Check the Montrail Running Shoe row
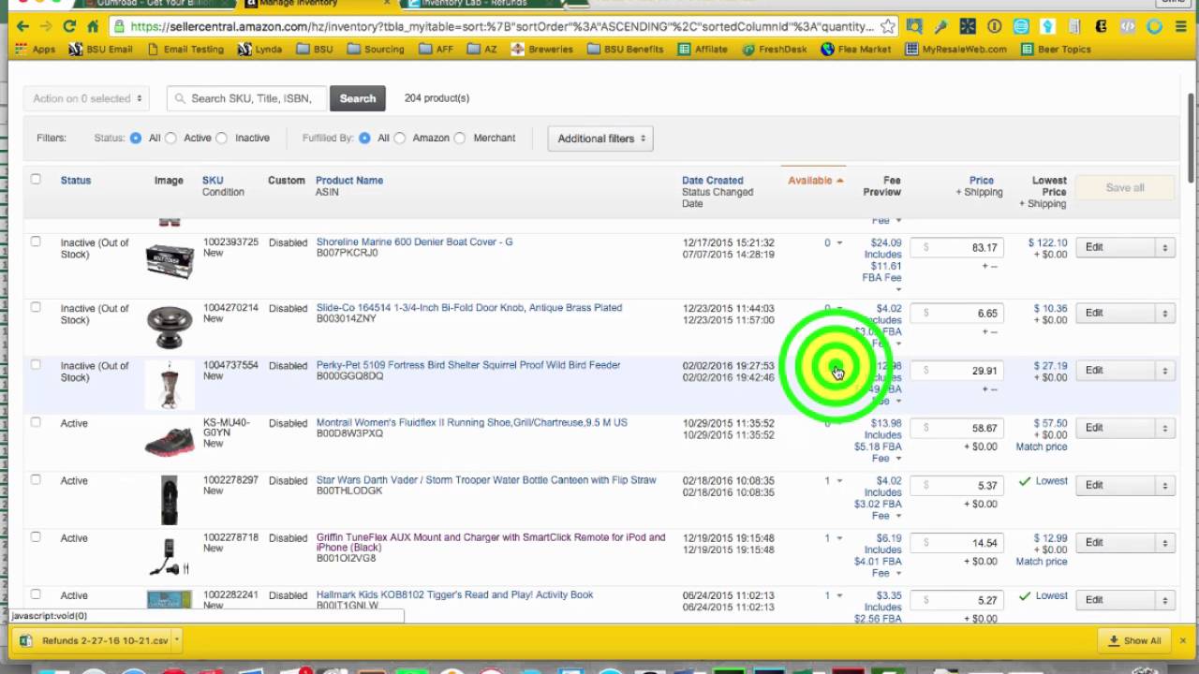1199x674 pixels. [36, 422]
